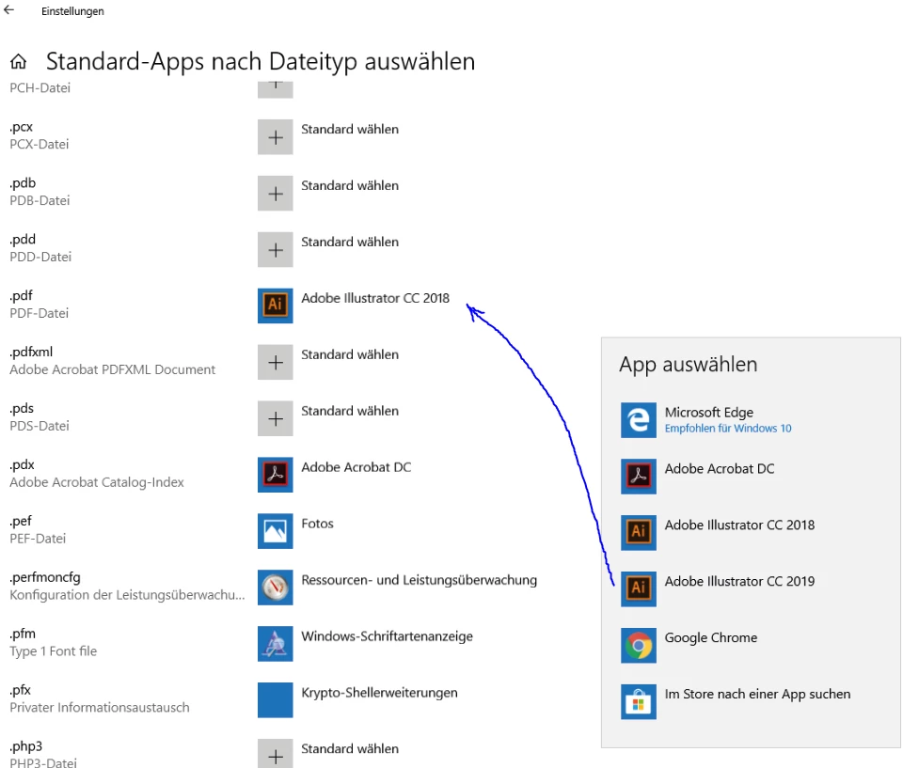Click Adobe Acrobat DC label for .pdx
This screenshot has height=768, width=919.
(x=356, y=467)
